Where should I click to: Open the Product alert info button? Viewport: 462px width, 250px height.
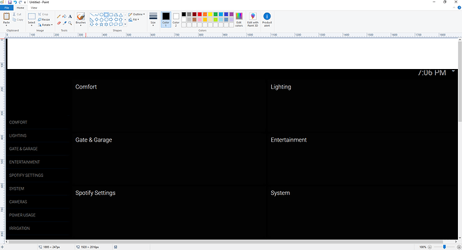click(267, 19)
